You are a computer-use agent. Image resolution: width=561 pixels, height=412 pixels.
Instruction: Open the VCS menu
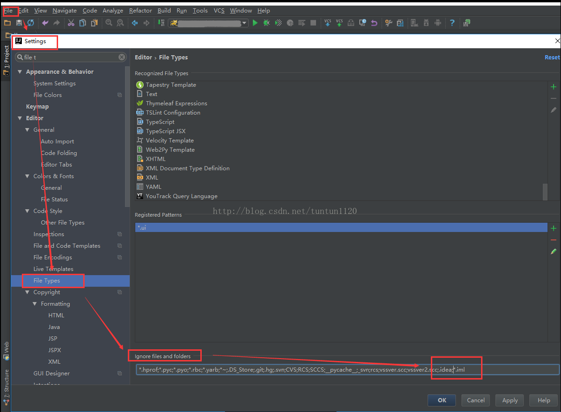pyautogui.click(x=219, y=10)
